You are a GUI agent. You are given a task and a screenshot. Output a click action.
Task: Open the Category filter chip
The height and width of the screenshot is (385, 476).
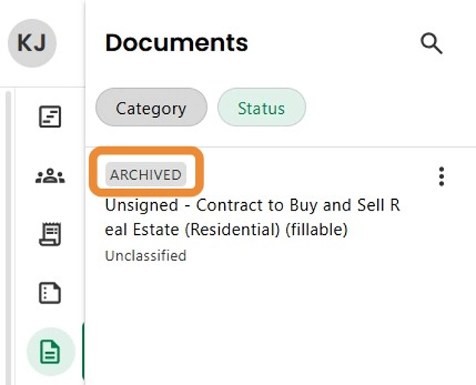(x=151, y=109)
